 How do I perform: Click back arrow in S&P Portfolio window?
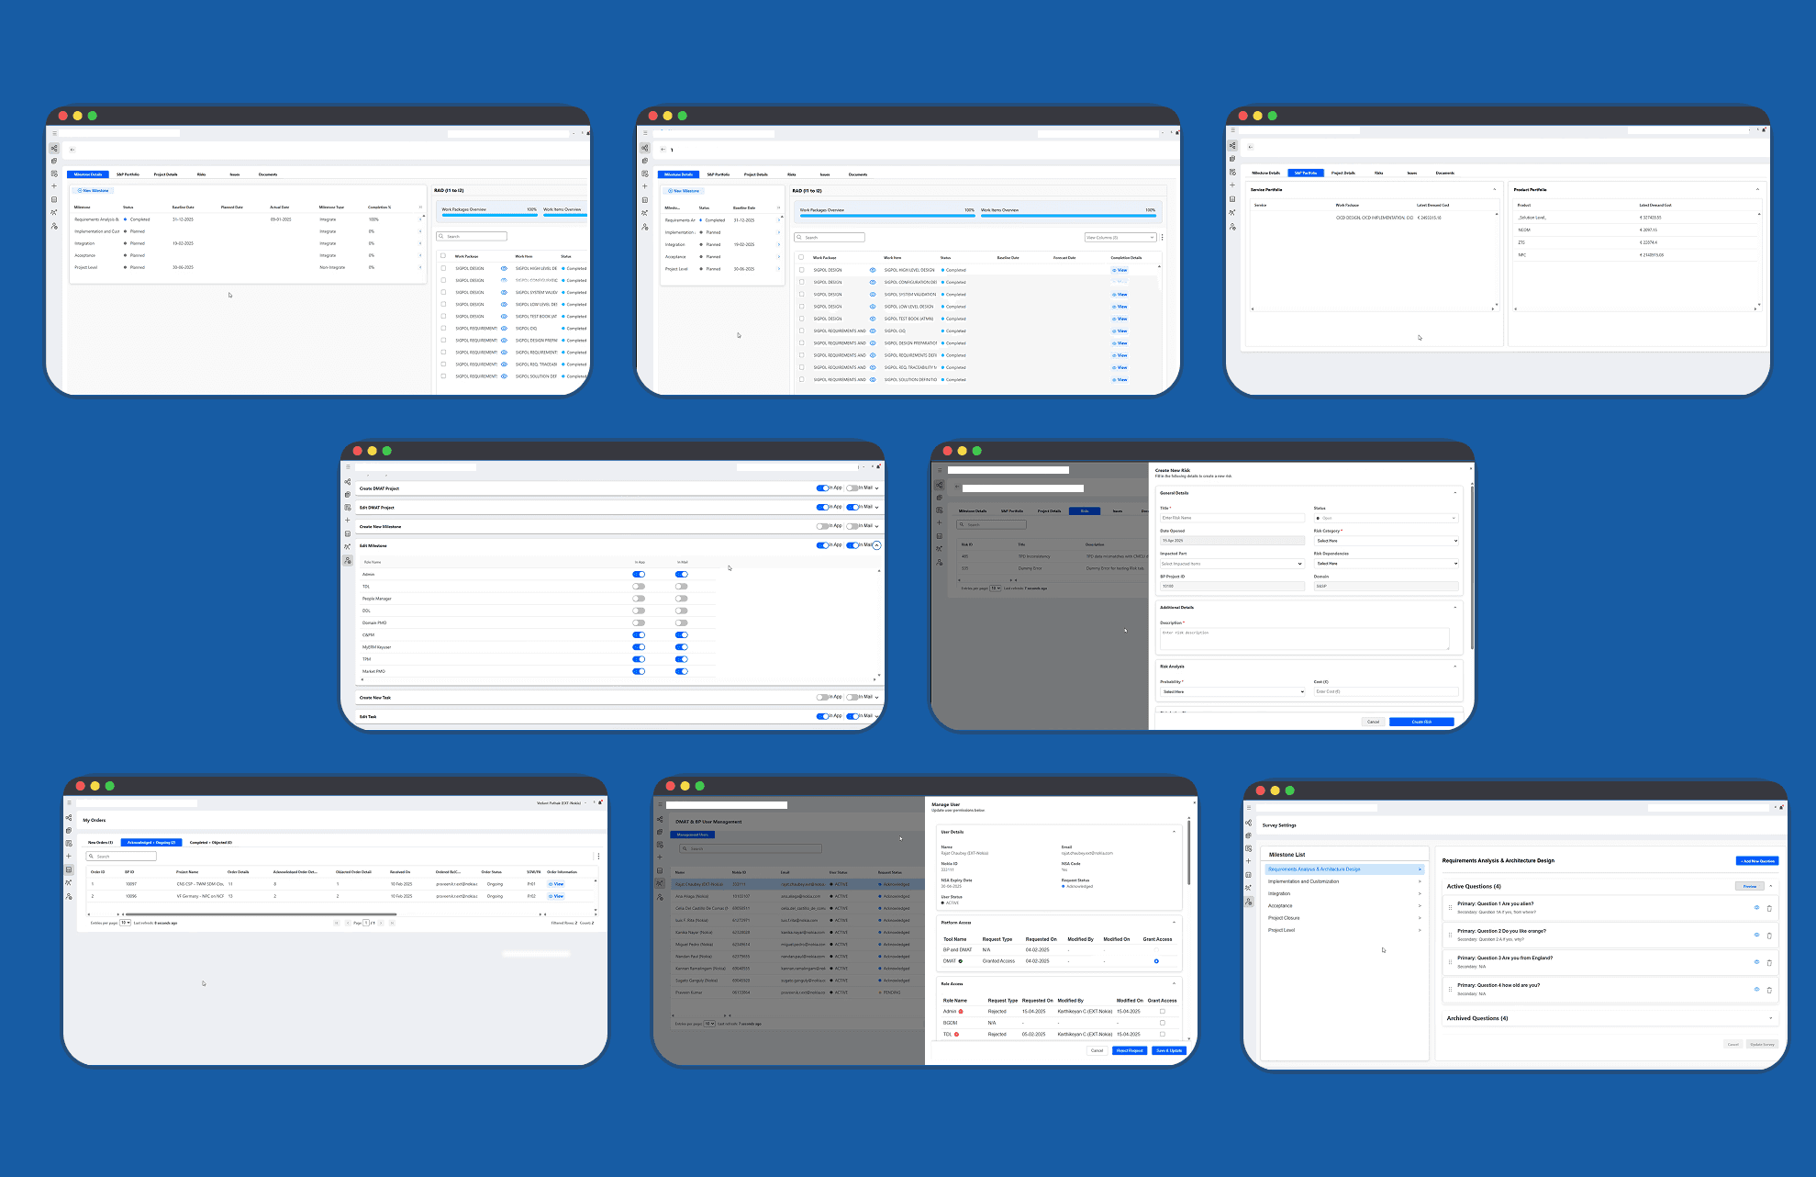pyautogui.click(x=1250, y=147)
